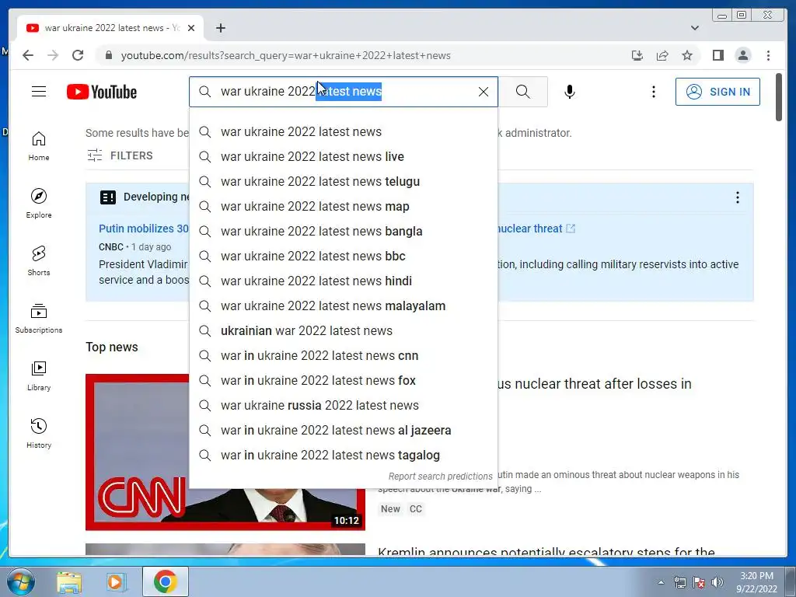The height and width of the screenshot is (597, 796).
Task: Open Subscriptions in the sidebar
Action: [x=39, y=318]
